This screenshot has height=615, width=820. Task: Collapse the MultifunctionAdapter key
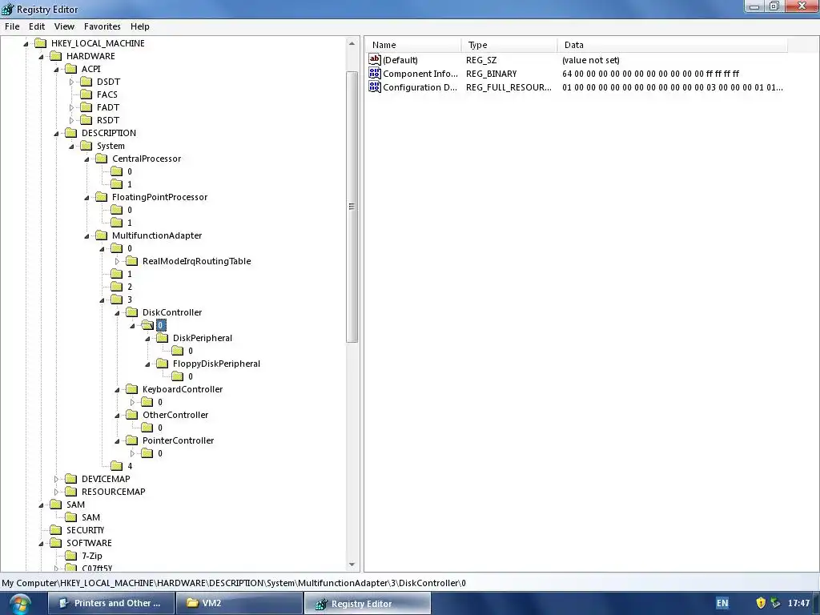[x=86, y=236]
